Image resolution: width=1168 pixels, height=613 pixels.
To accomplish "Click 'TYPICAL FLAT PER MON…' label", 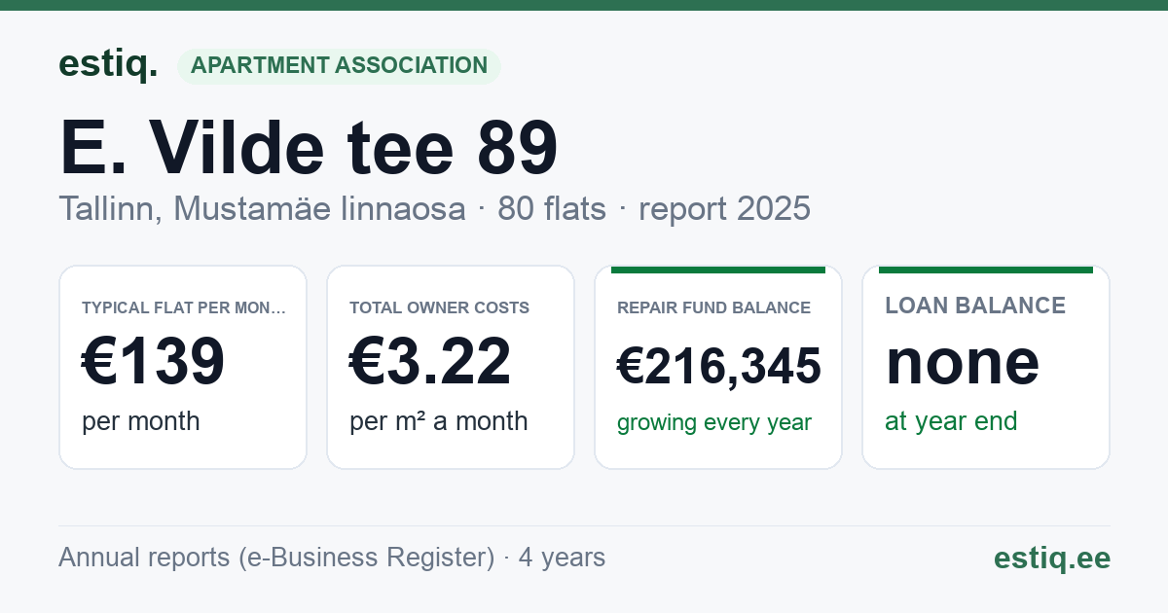I will point(184,308).
